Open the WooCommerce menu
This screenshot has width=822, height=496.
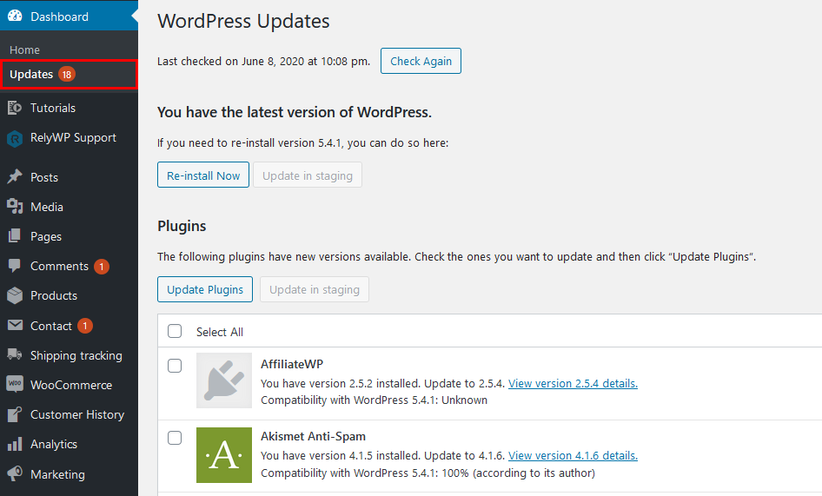coord(69,385)
